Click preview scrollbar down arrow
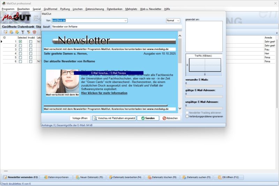This screenshot has width=279, height=186. (180, 109)
